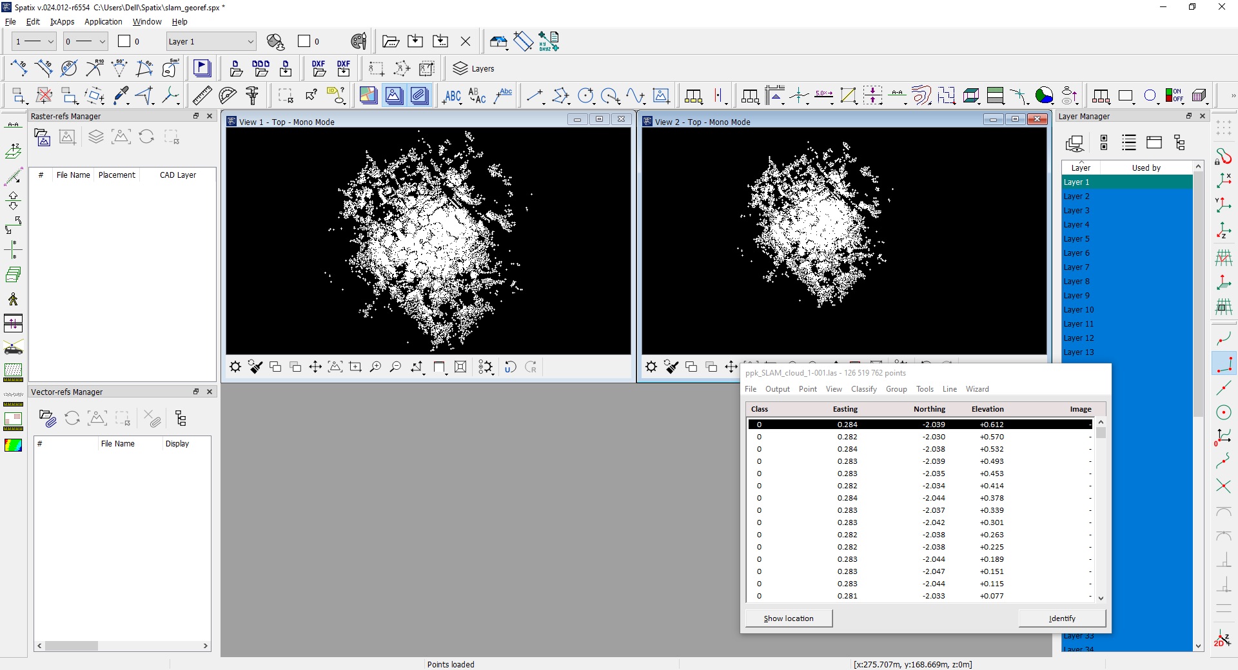Click the ruler measurement tool

(201, 95)
